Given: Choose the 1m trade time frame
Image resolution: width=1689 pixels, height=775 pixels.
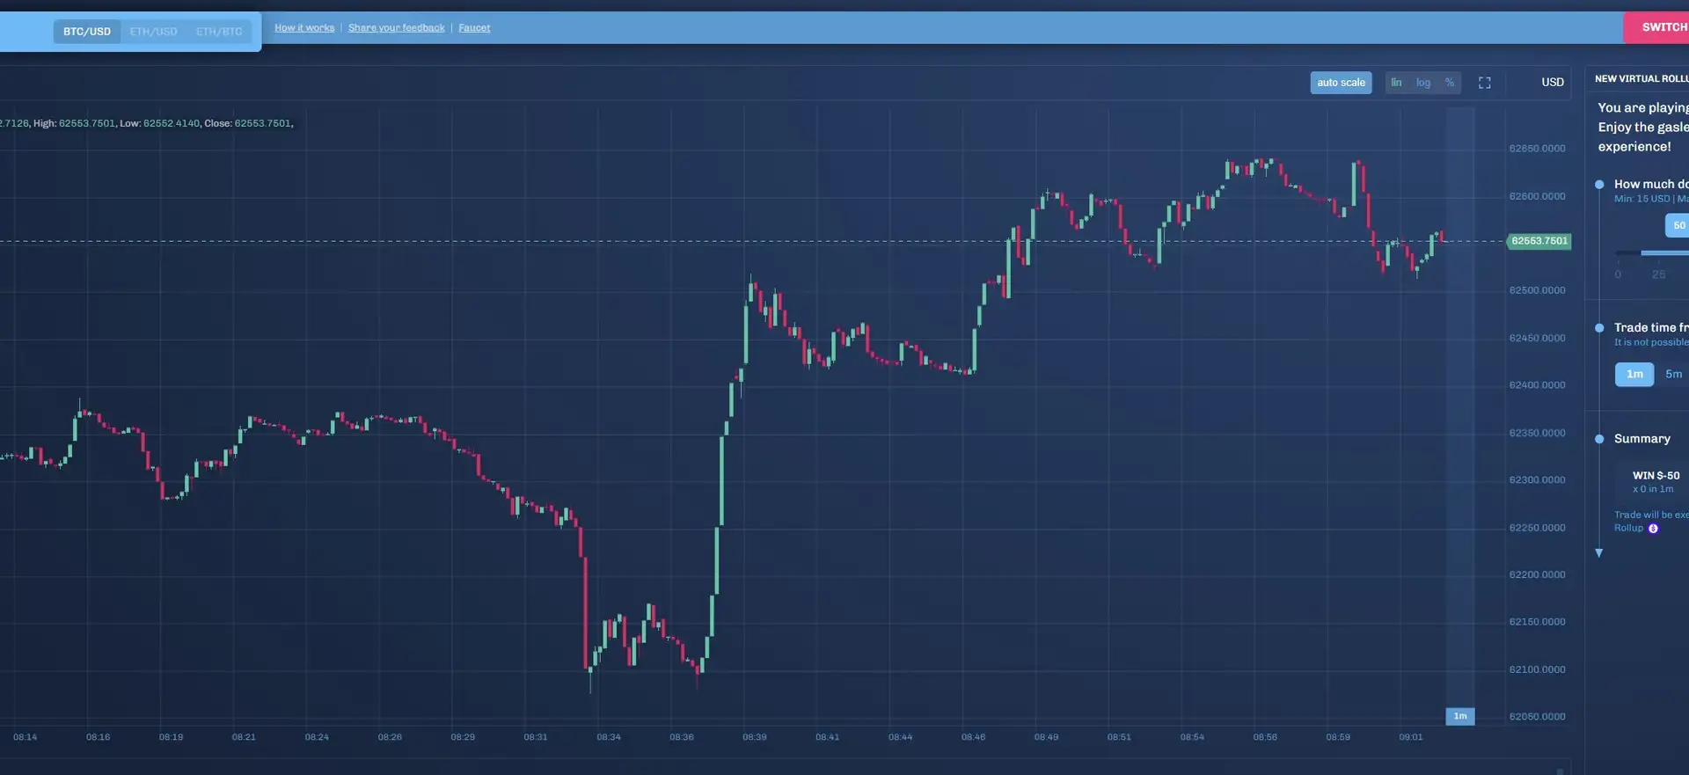Looking at the screenshot, I should 1634,375.
